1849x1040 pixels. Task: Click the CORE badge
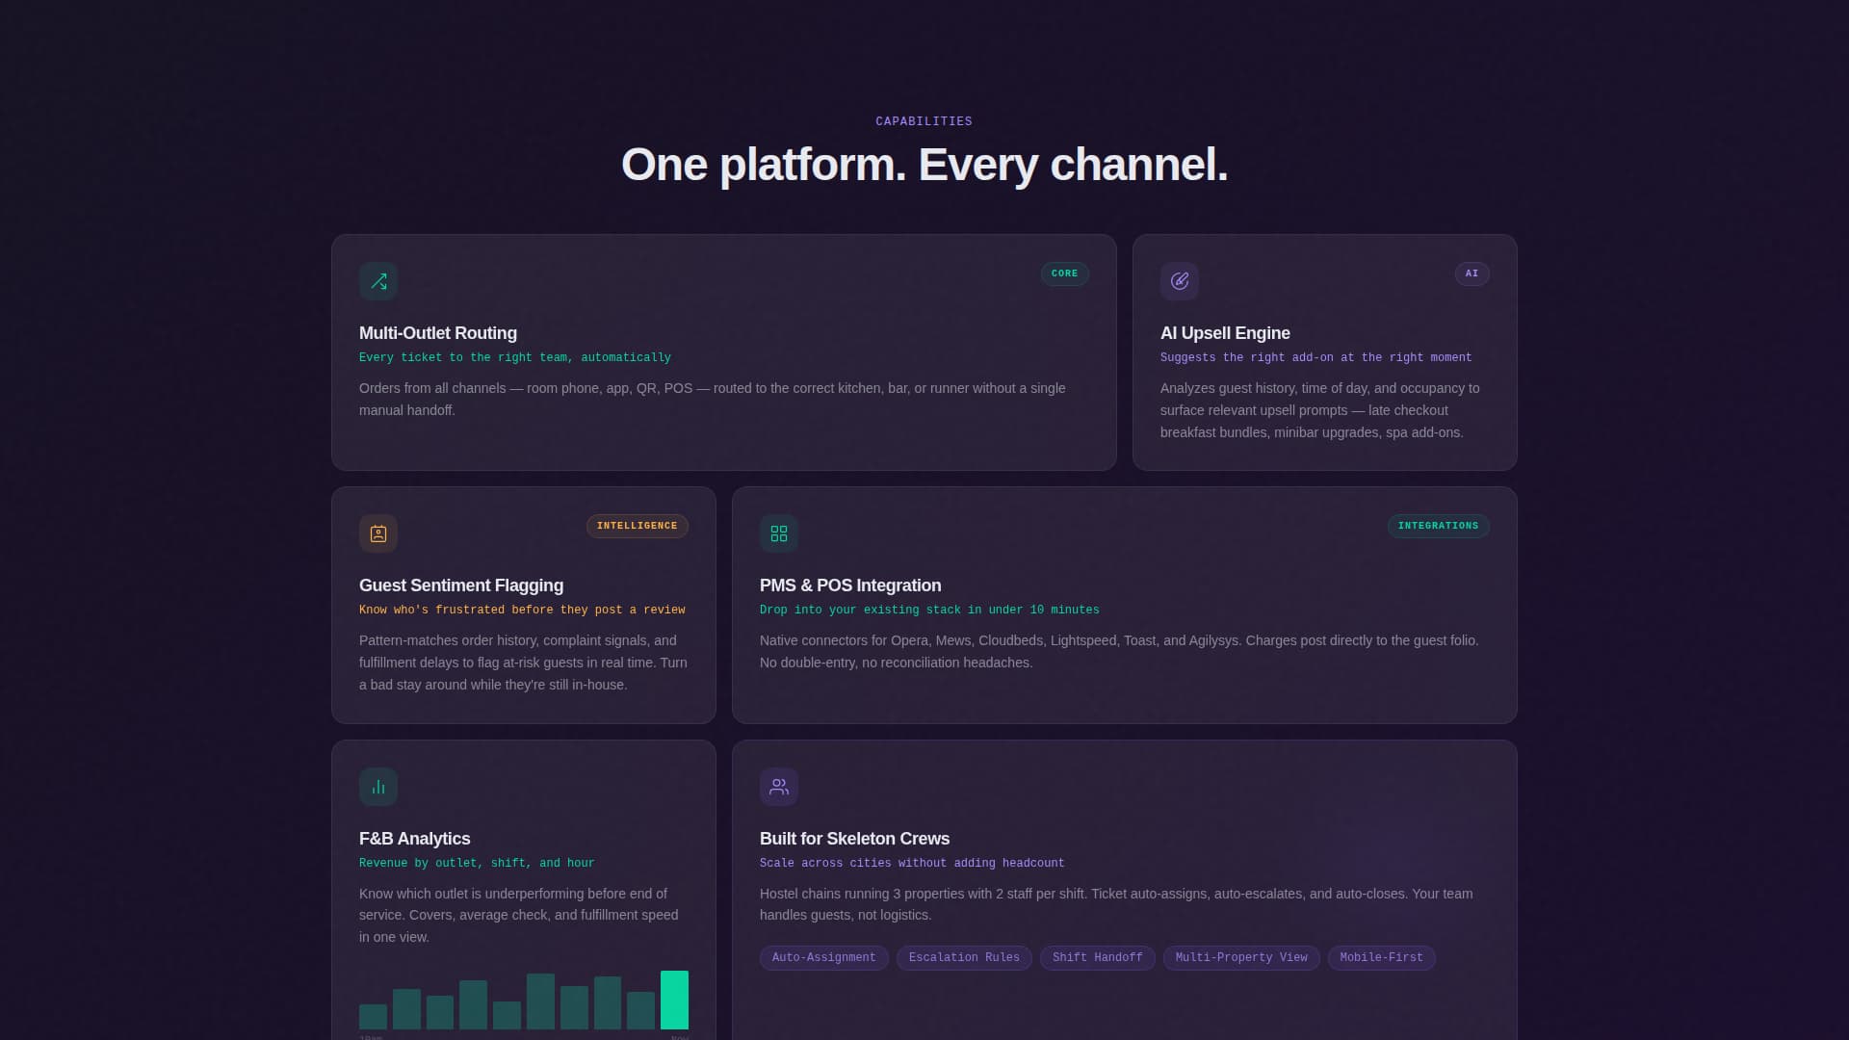point(1065,273)
